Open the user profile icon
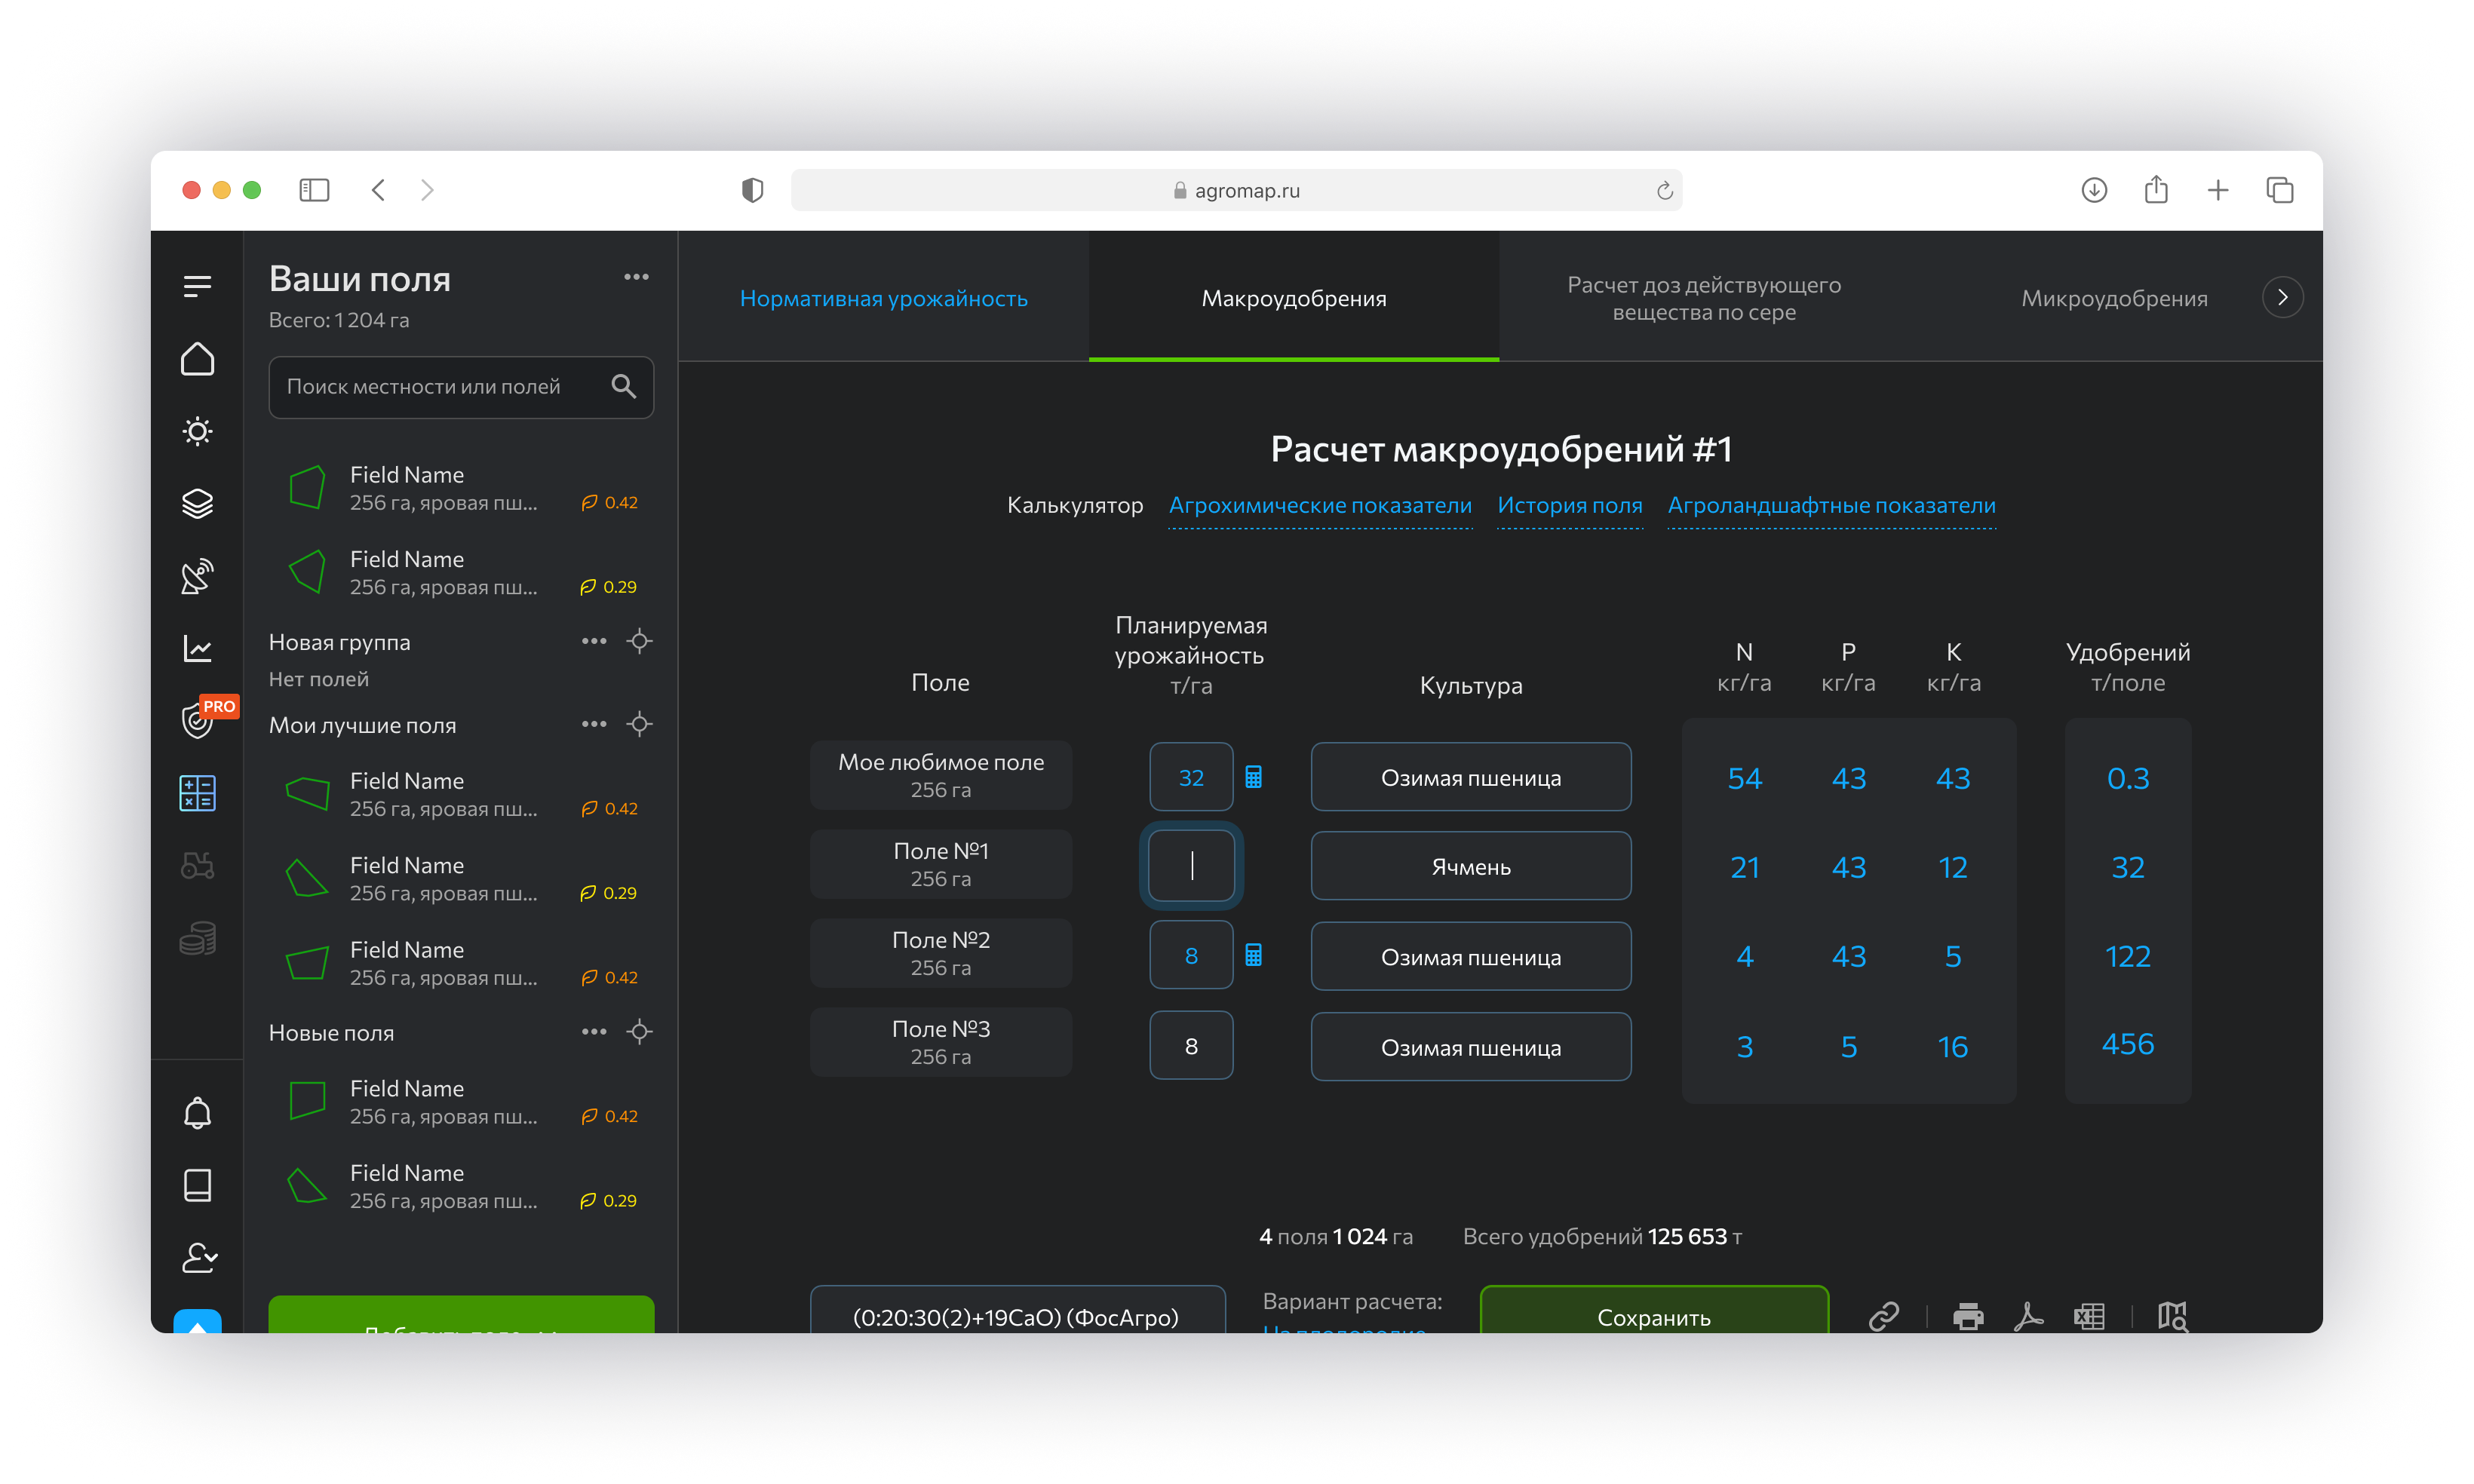The height and width of the screenshot is (1484, 2474). [x=199, y=1257]
